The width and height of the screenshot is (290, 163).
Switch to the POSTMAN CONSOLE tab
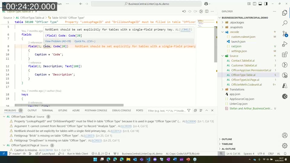click(96, 110)
